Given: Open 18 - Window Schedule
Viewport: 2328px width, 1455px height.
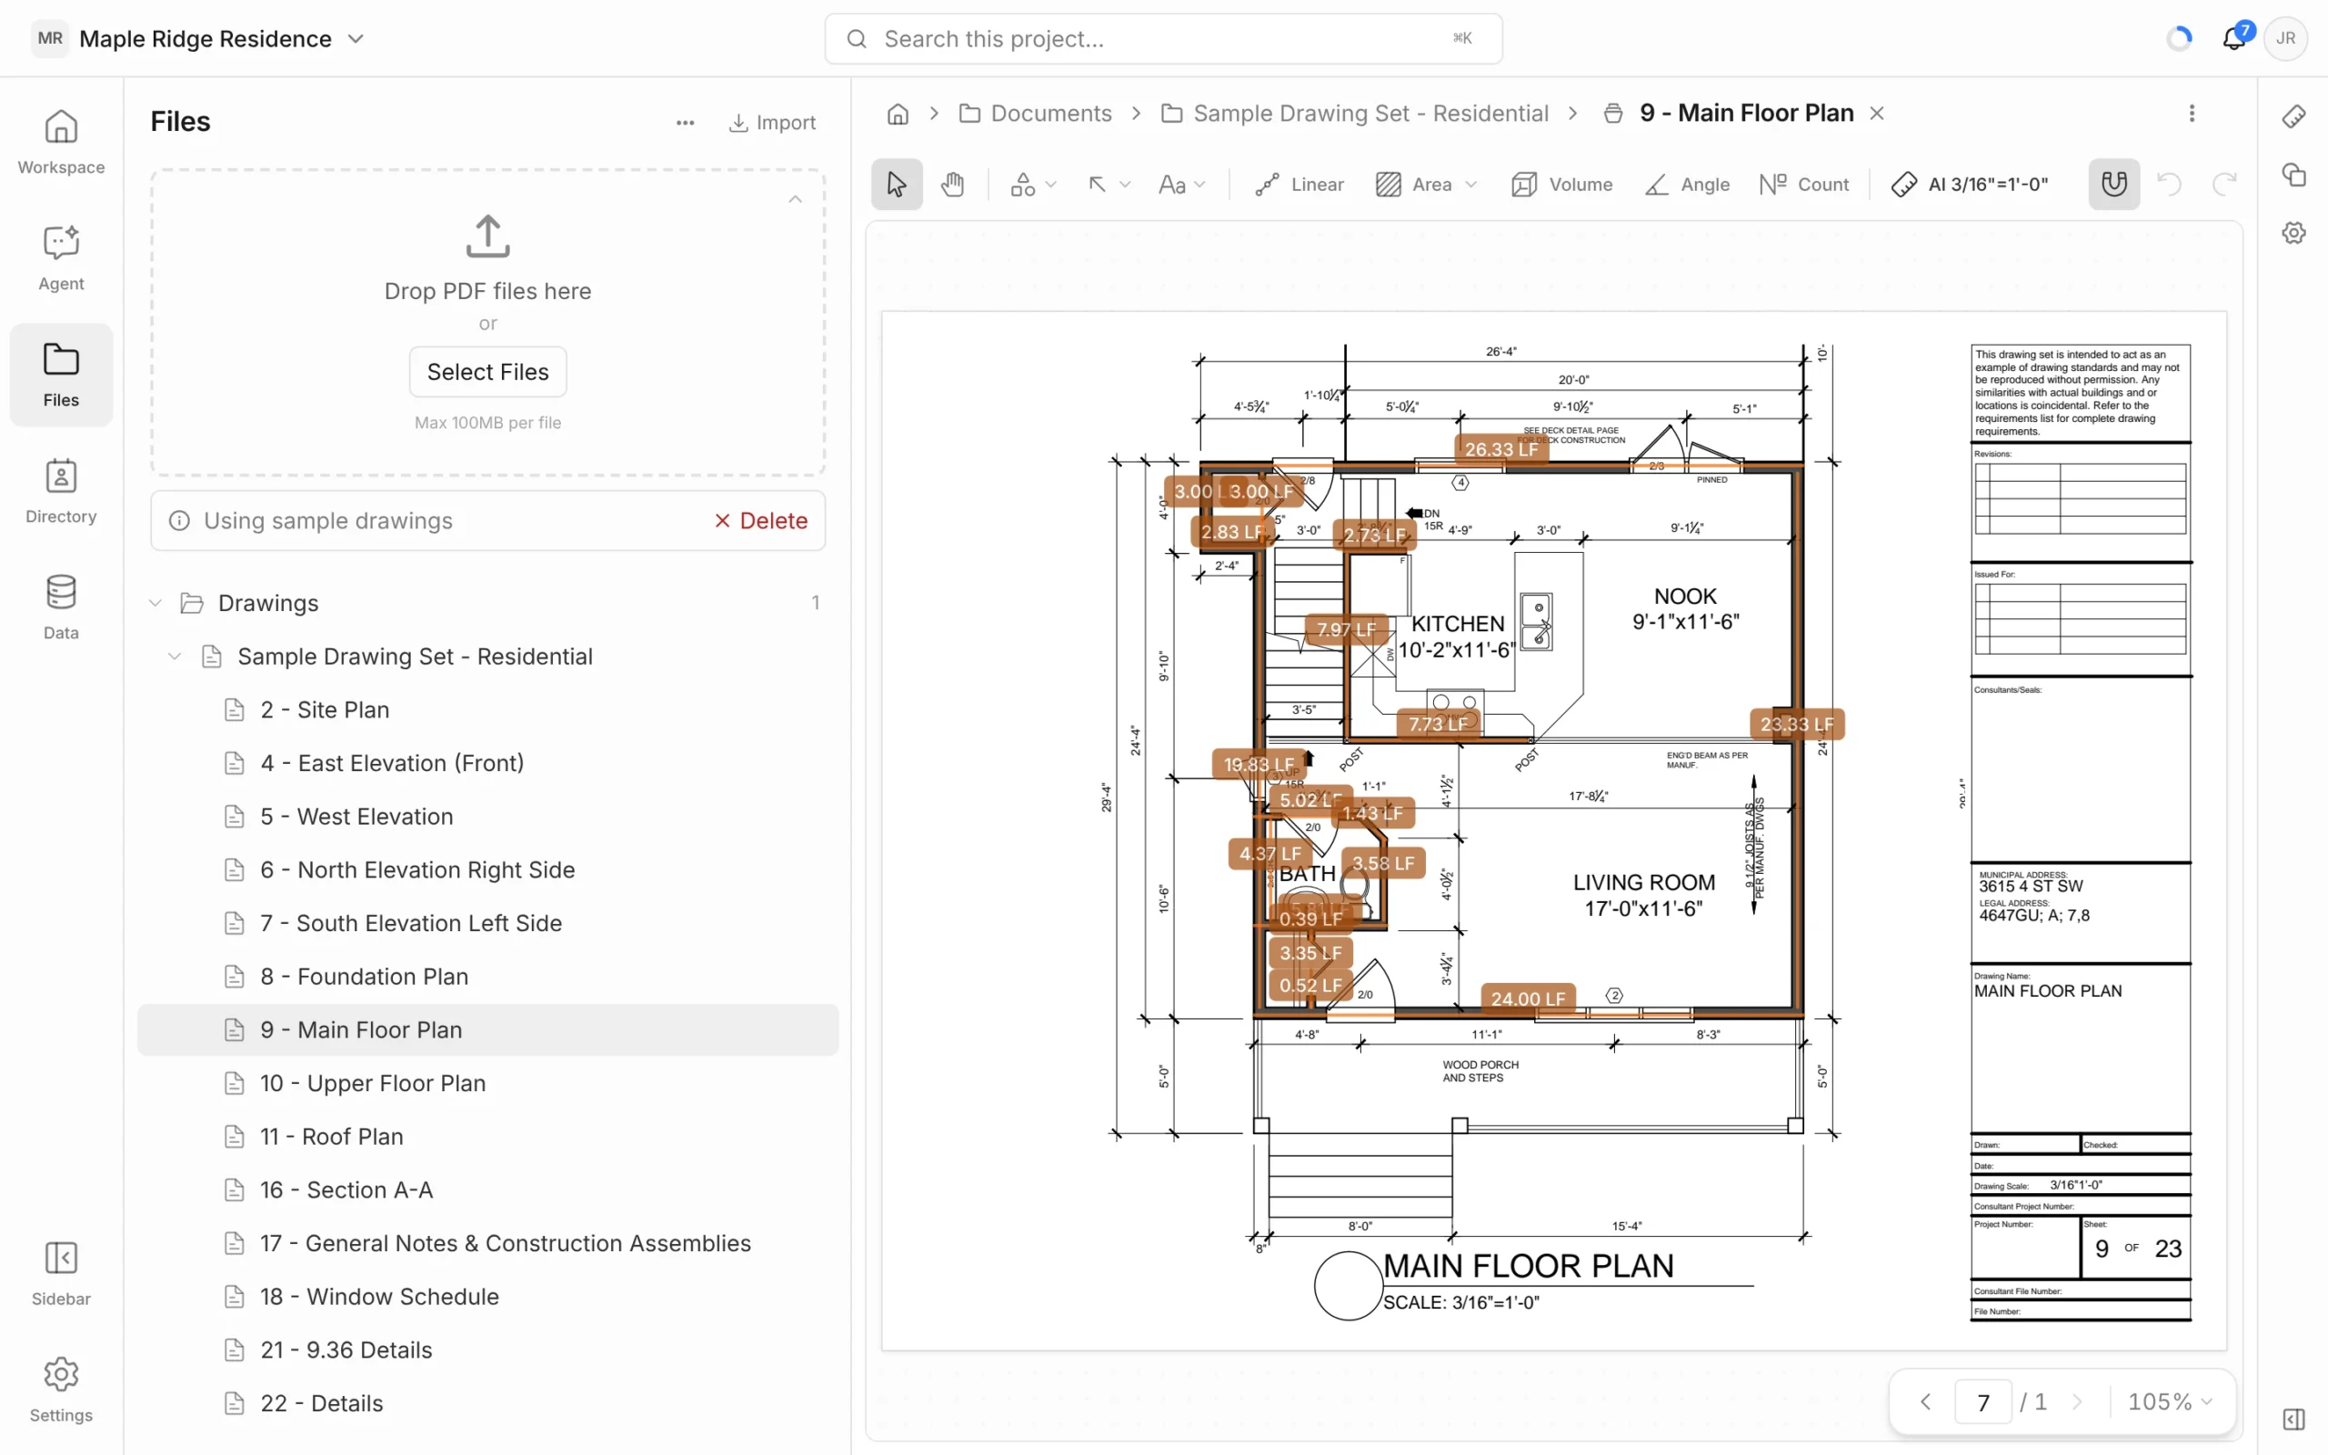Looking at the screenshot, I should [487, 1297].
